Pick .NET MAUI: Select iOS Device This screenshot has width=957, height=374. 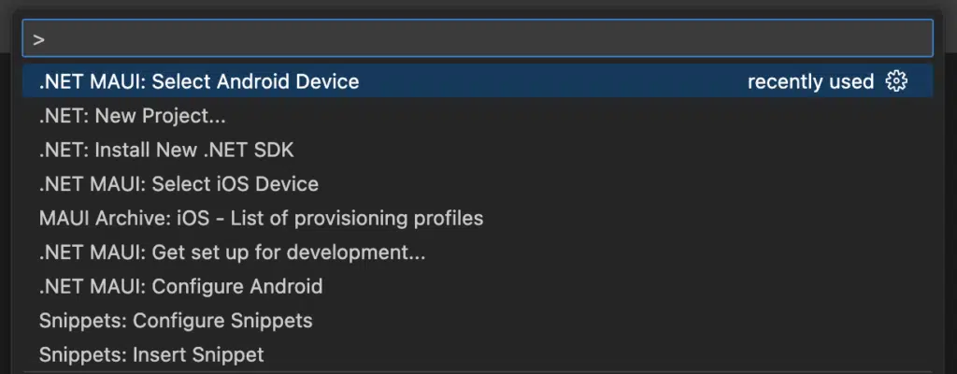click(179, 184)
